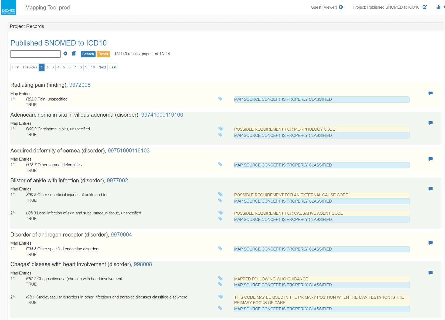
Task: Click the Reset button
Action: (103, 54)
